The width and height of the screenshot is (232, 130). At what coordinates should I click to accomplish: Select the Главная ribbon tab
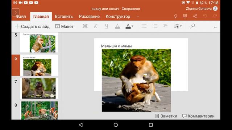pyautogui.click(x=41, y=17)
